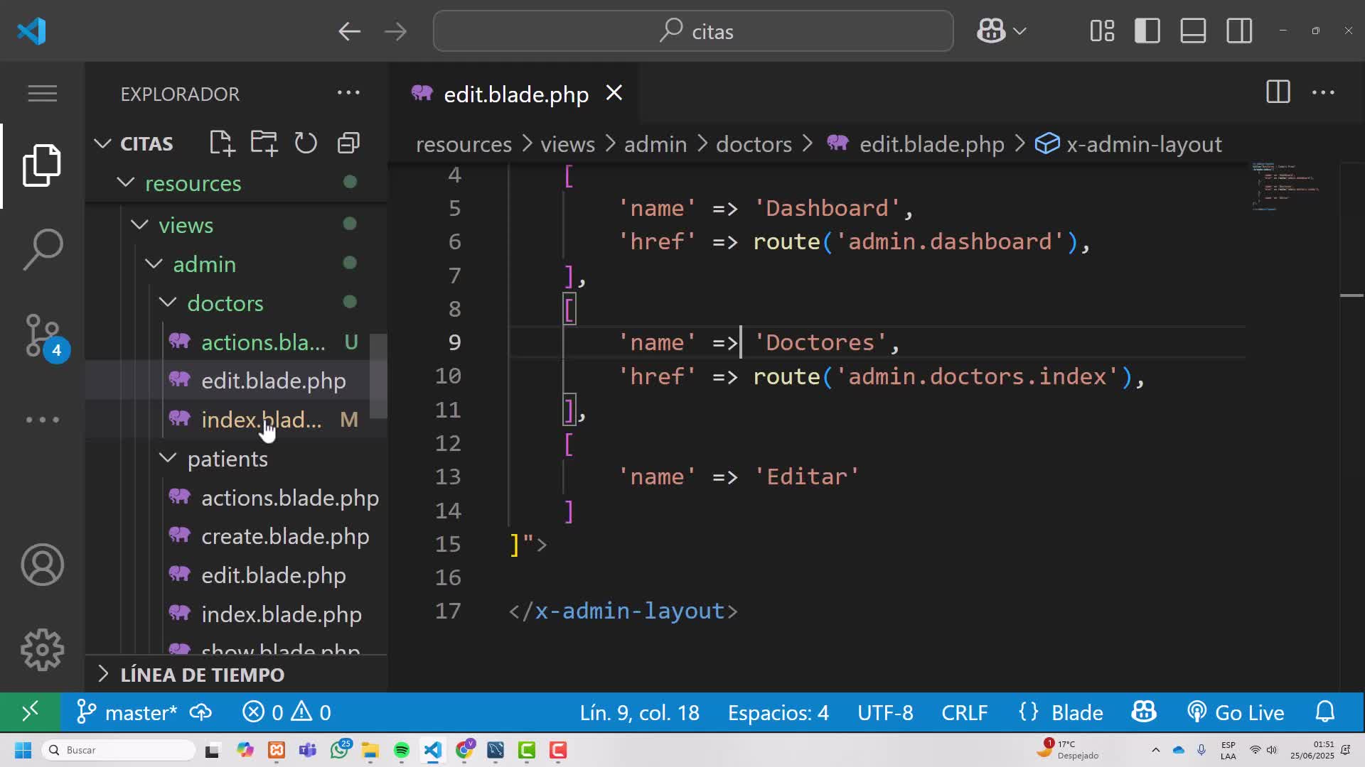Open the Windows Start menu

coord(23,750)
